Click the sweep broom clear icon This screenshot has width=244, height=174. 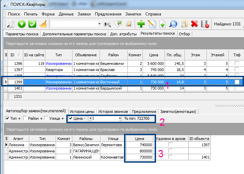click(43, 24)
